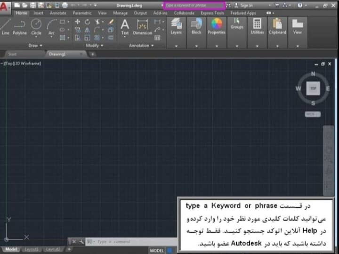This screenshot has width=339, height=254.
Task: Select the Dimension tool
Action: tap(143, 27)
